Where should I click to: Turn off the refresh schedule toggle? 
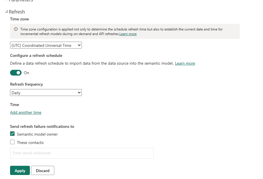16,73
